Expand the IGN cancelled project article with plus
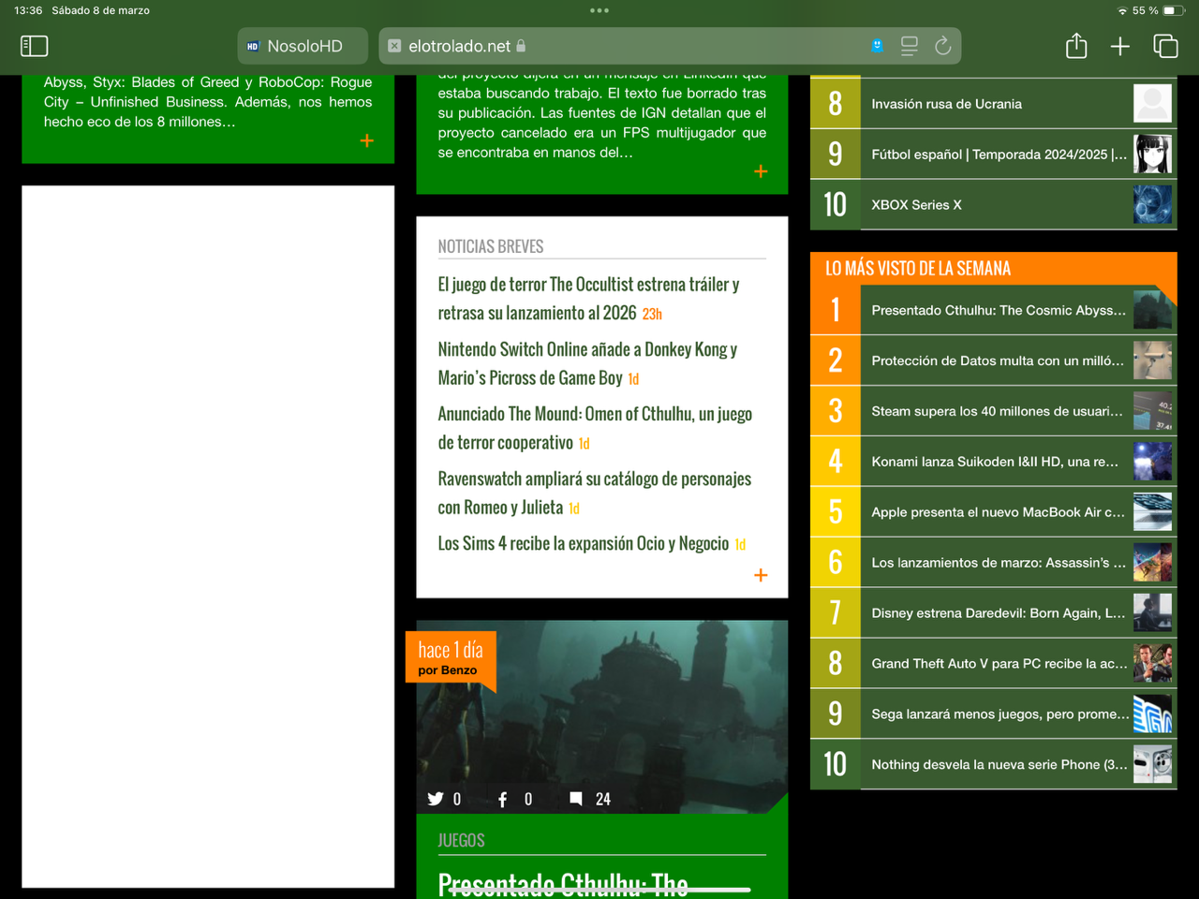Screen dimensions: 1199x899 click(761, 171)
